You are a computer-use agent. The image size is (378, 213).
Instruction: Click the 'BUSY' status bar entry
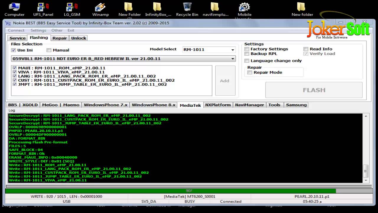(190, 201)
